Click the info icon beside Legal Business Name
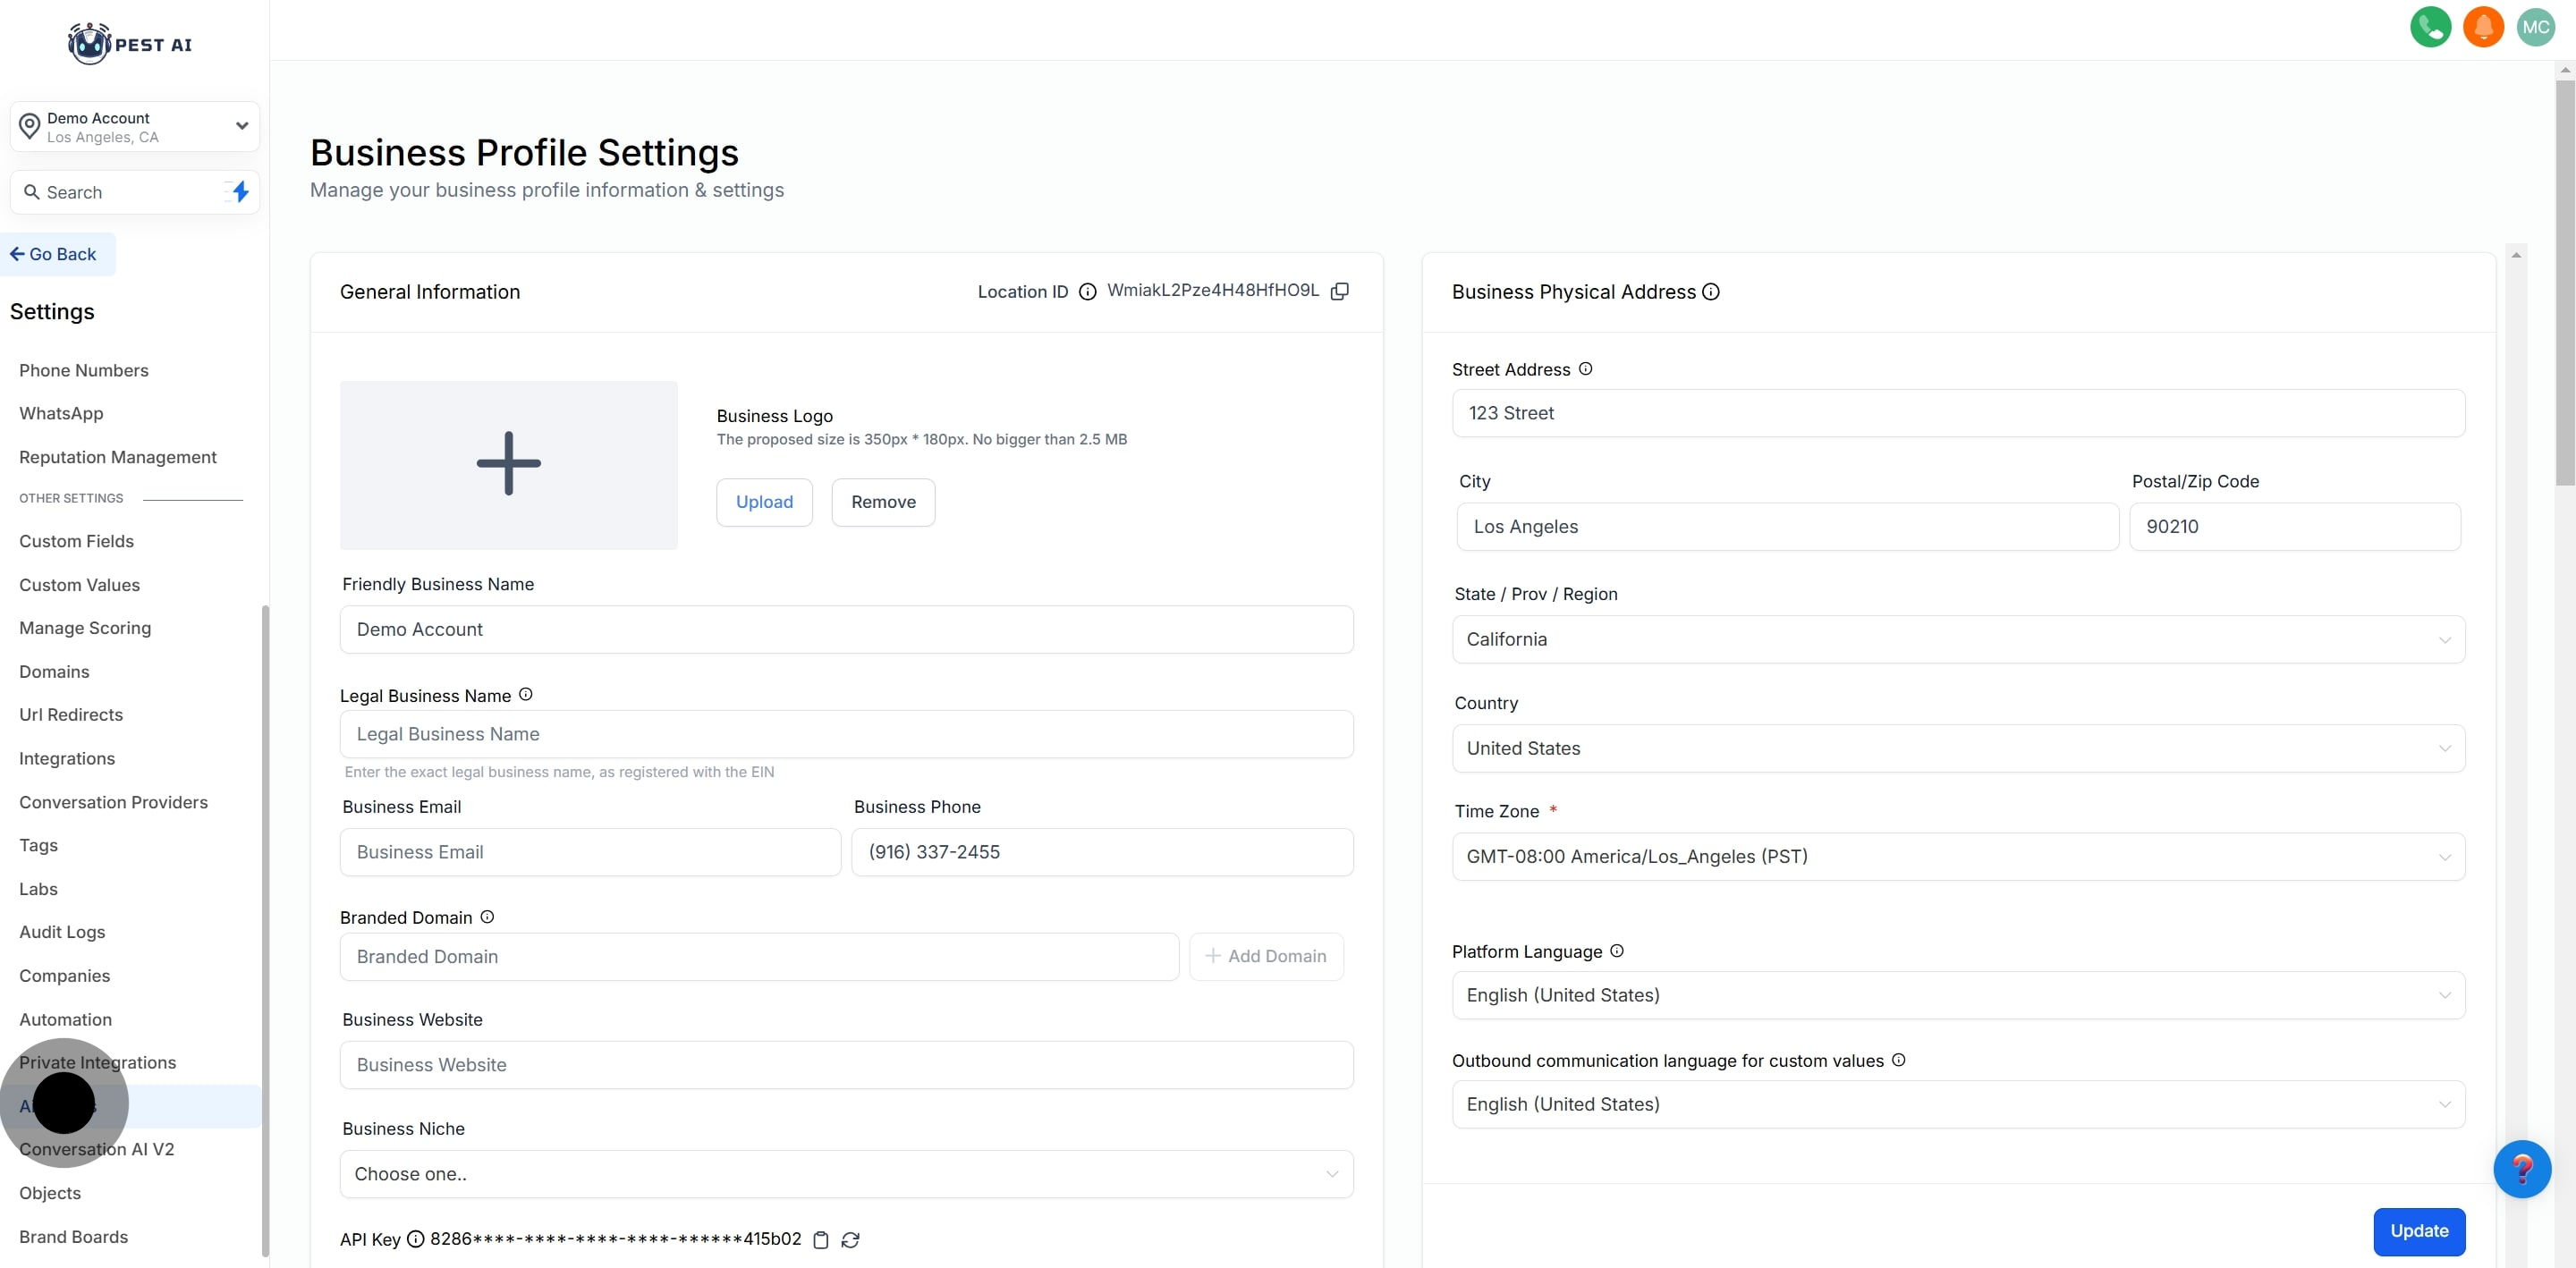 (x=526, y=695)
